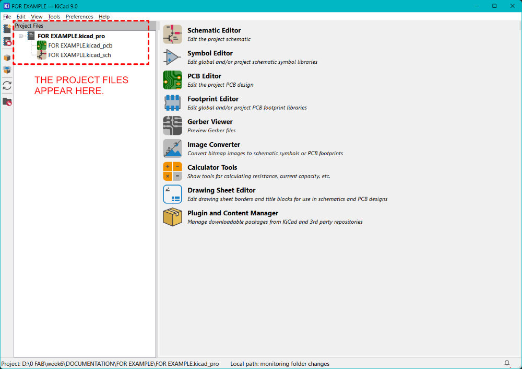522x369 pixels.
Task: Select FOR EXAMPLE.kicad_sch file
Action: pos(79,55)
